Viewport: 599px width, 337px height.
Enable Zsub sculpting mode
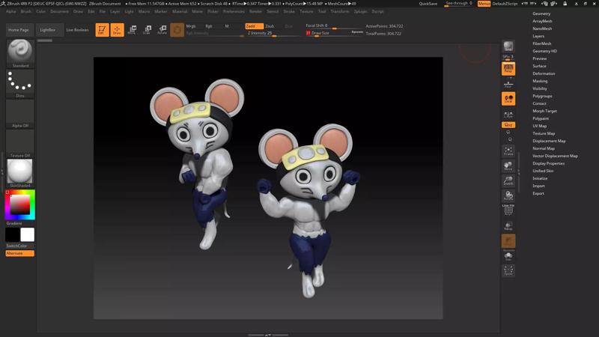point(270,25)
